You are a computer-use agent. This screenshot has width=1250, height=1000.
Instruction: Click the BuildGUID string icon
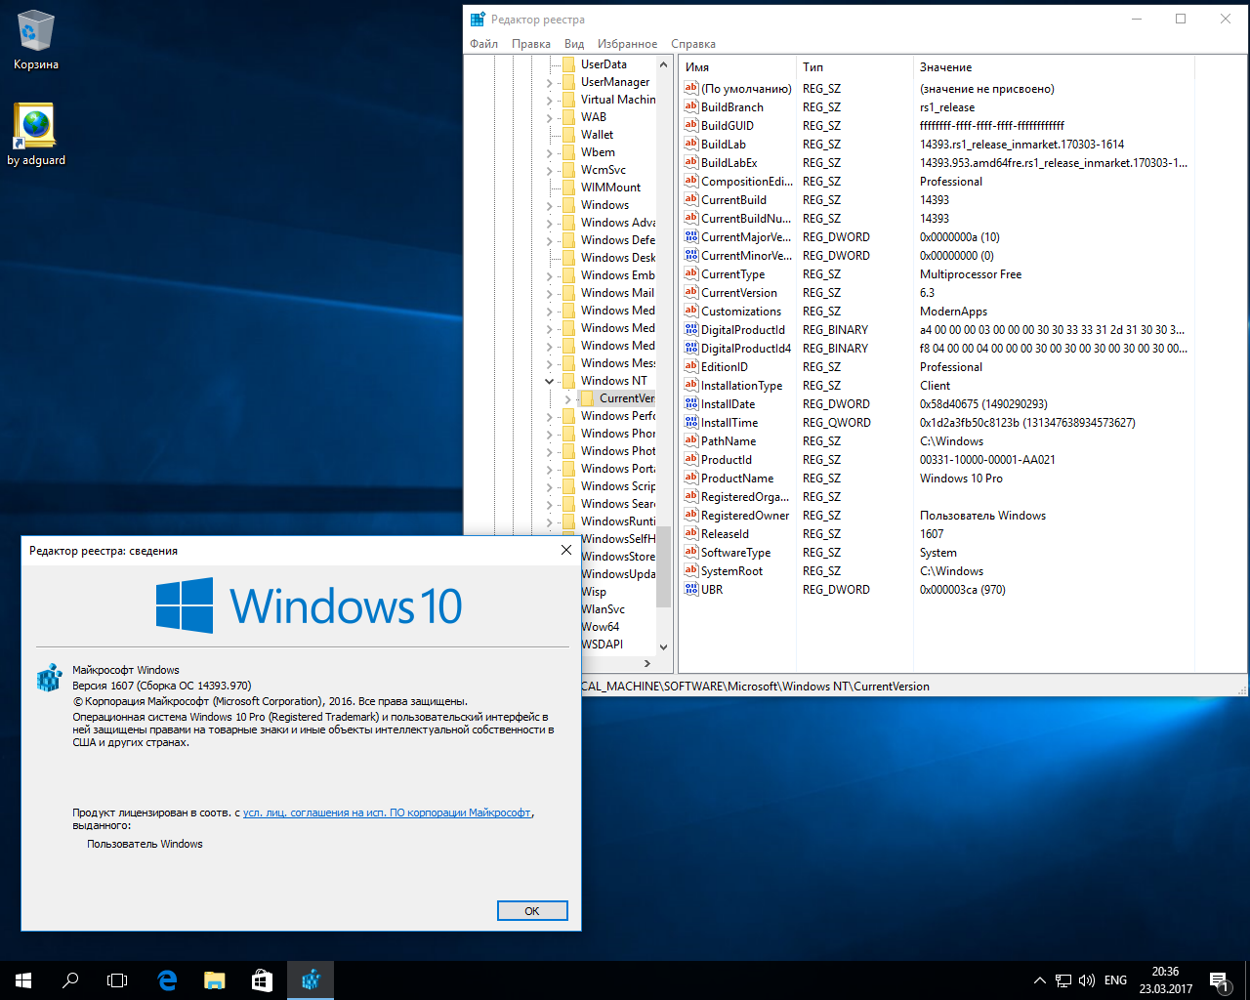click(691, 125)
